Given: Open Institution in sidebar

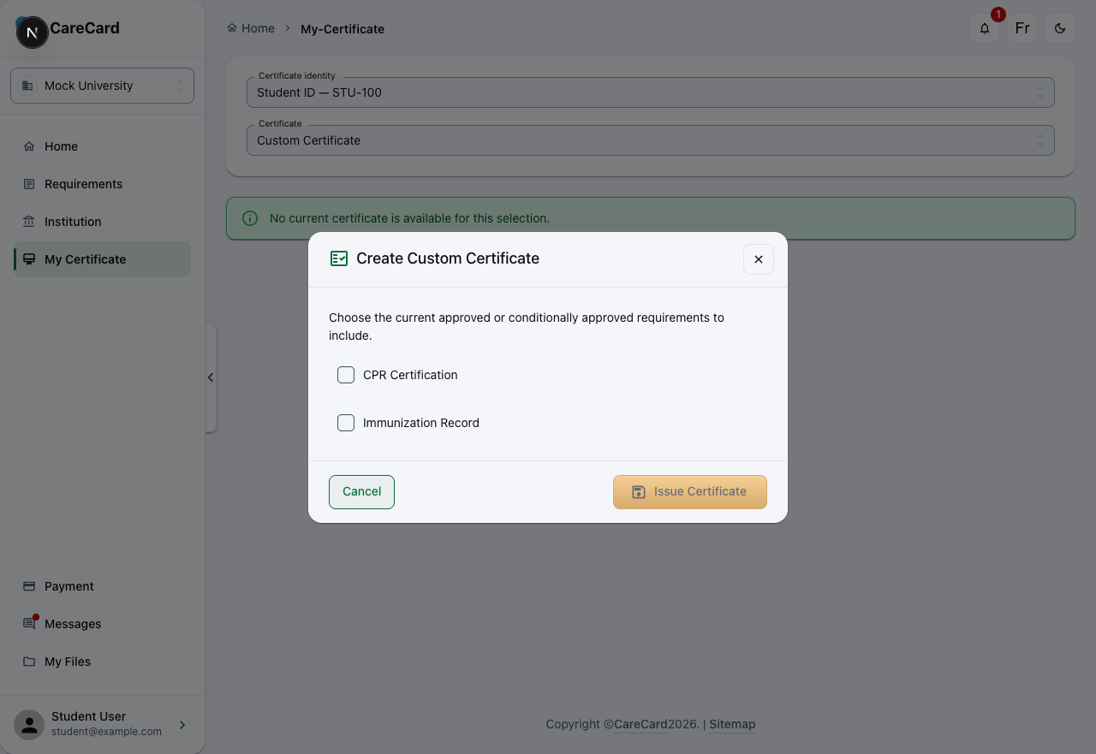Looking at the screenshot, I should click(x=102, y=222).
